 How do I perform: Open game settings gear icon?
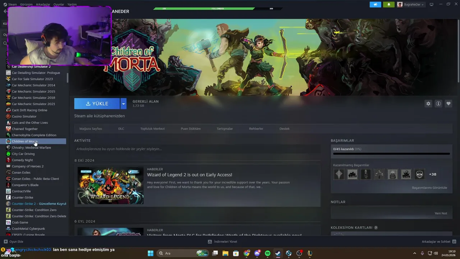tap(428, 104)
